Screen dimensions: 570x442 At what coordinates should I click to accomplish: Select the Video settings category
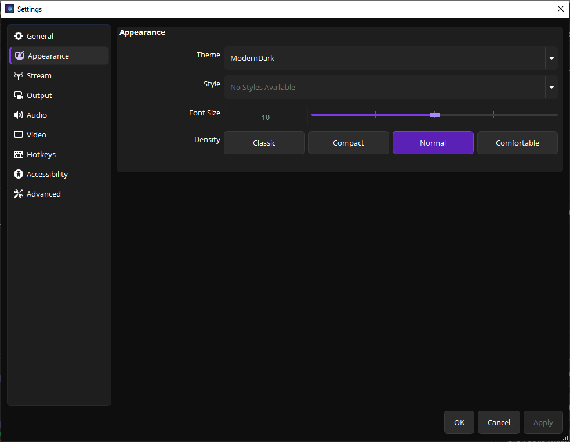coord(59,135)
